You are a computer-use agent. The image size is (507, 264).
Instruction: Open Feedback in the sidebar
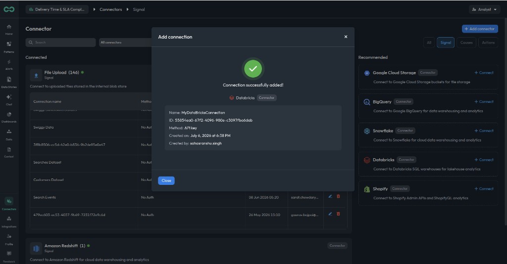pyautogui.click(x=9, y=257)
